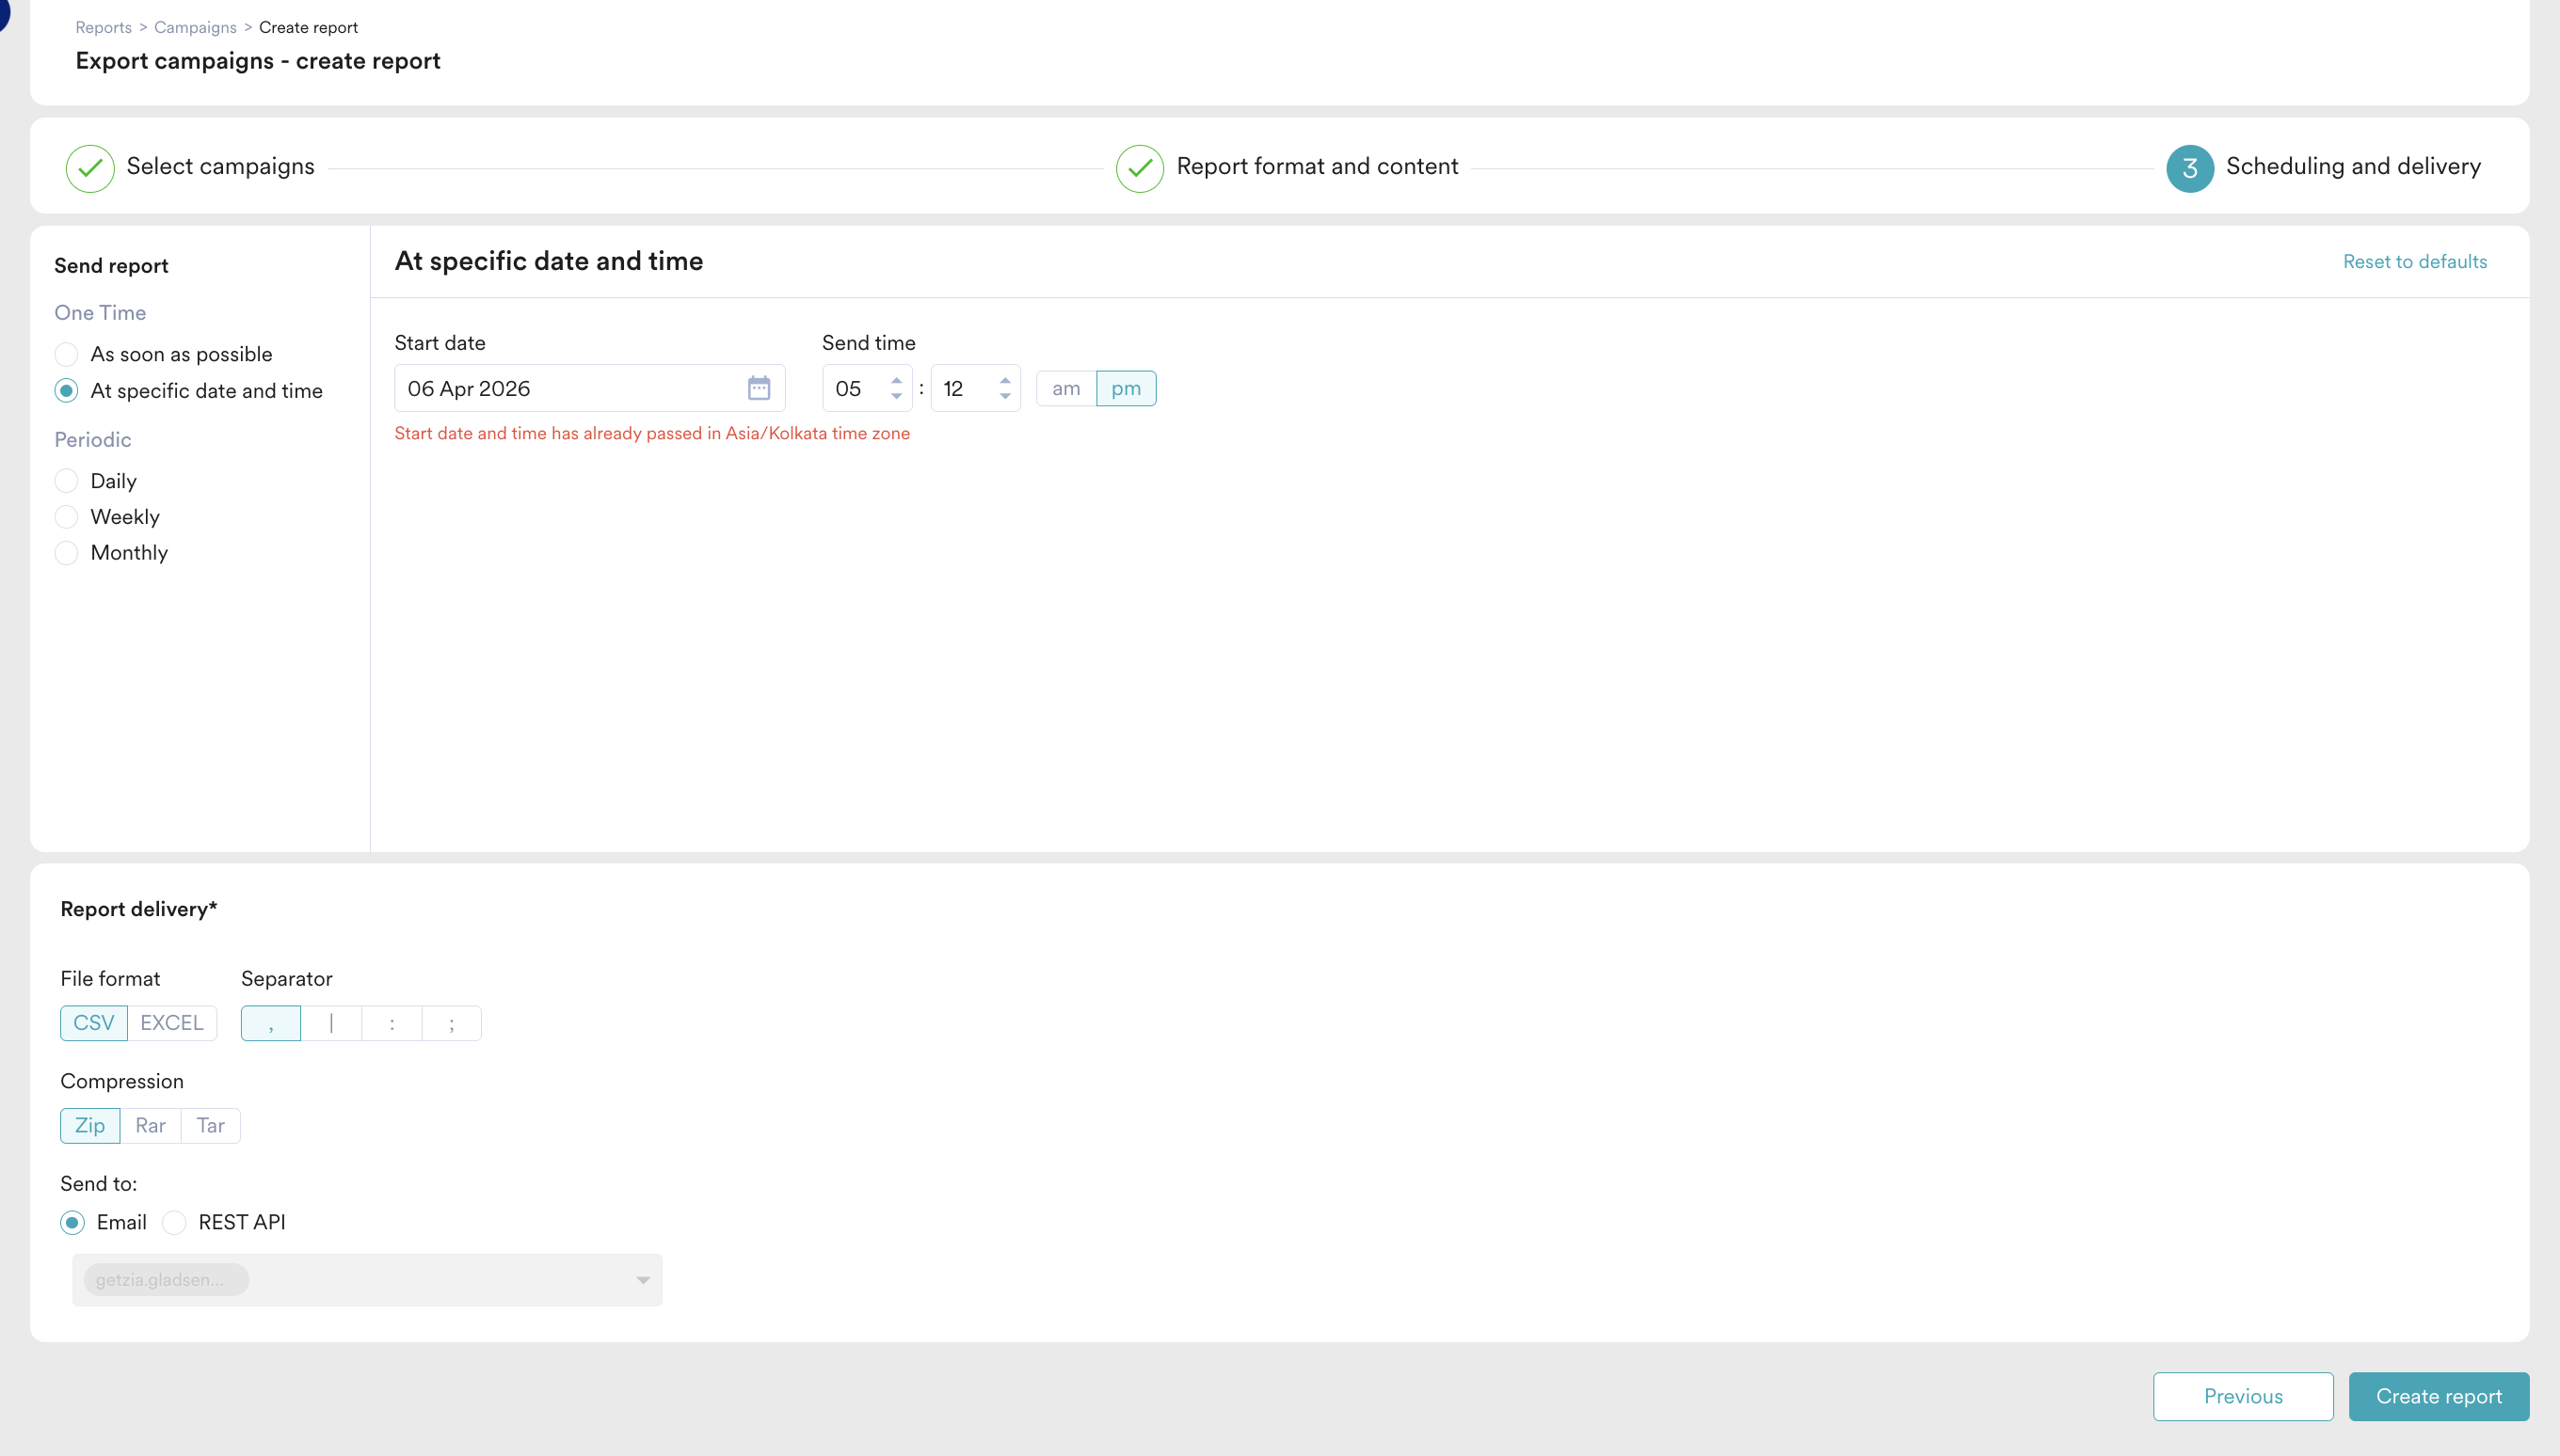Select REST API as send destination

point(174,1222)
